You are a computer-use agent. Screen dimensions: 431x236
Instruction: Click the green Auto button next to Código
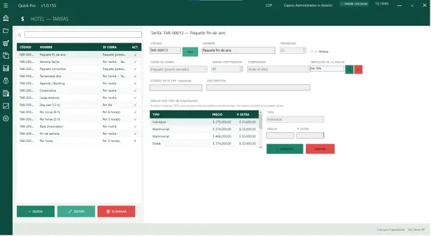[x=190, y=52]
